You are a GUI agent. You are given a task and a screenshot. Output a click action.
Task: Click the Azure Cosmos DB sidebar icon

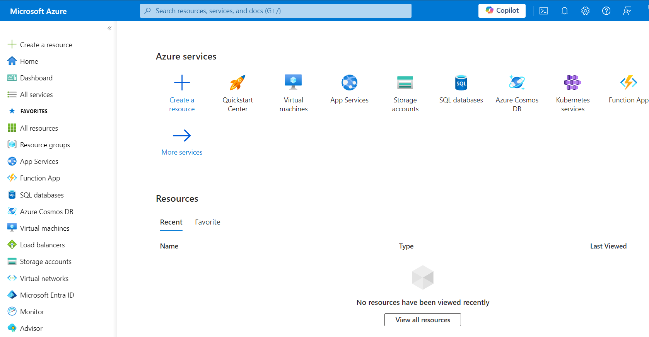tap(12, 211)
